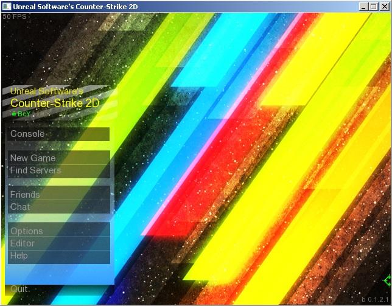Open the Friends menu entry
392x306 pixels.
coord(59,194)
